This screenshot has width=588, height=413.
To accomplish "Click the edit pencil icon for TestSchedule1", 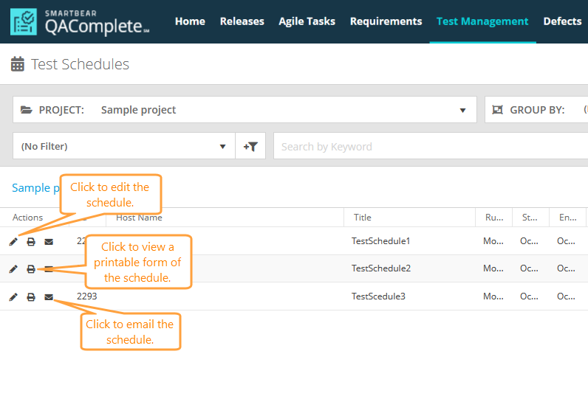I will point(13,241).
